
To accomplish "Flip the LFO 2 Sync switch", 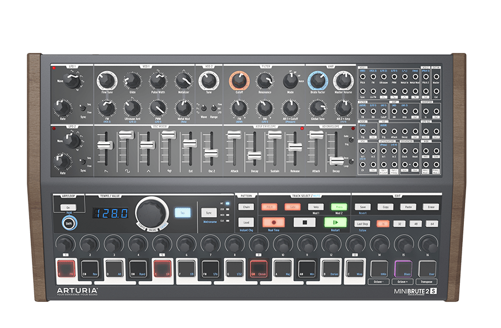I will pos(83,162).
